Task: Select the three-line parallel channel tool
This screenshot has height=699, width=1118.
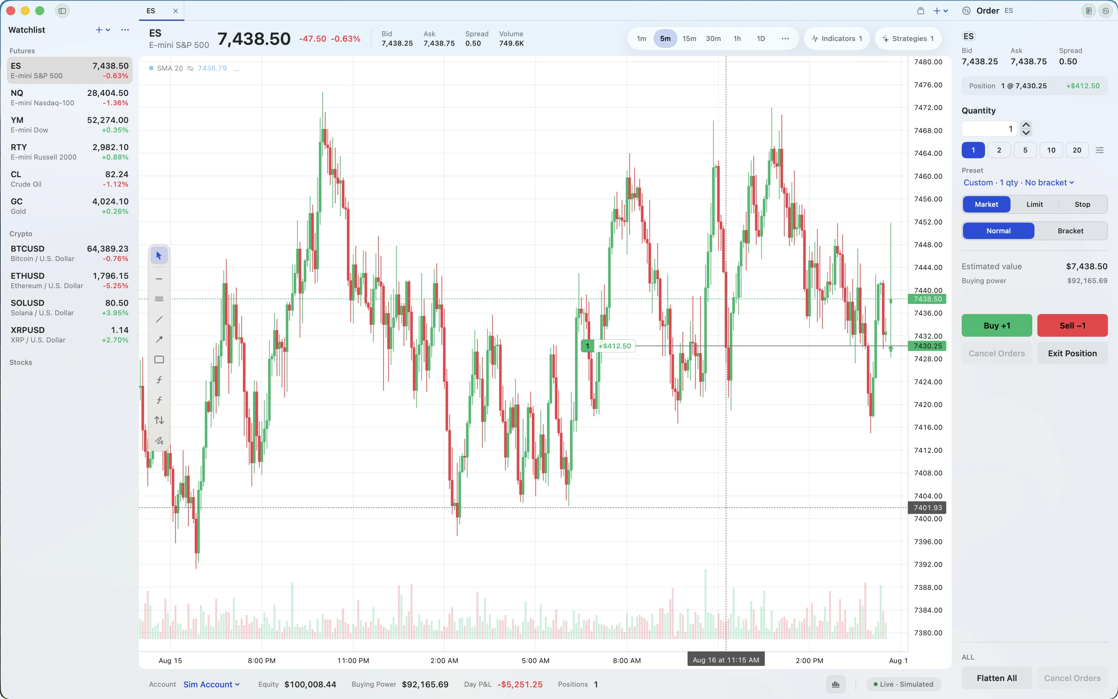Action: click(x=159, y=299)
